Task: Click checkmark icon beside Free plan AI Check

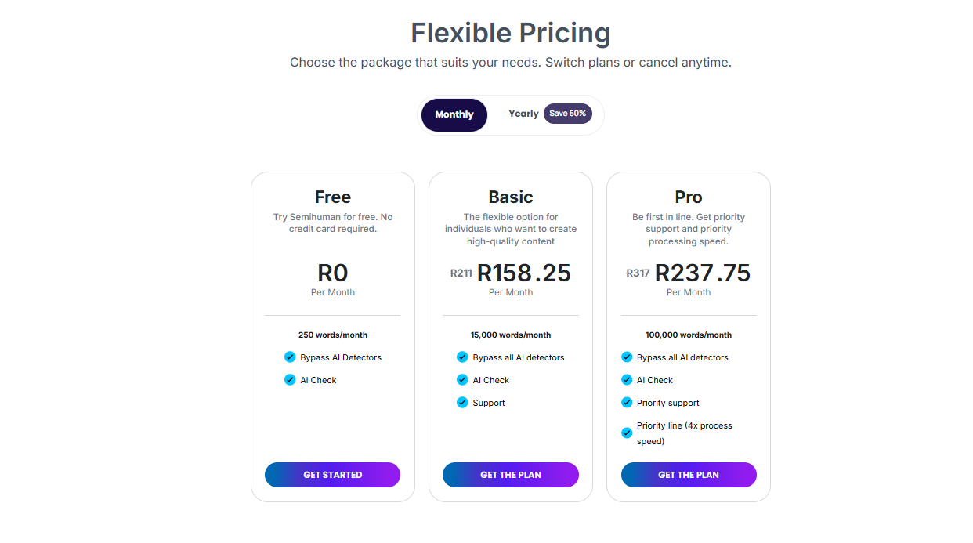Action: click(x=290, y=380)
